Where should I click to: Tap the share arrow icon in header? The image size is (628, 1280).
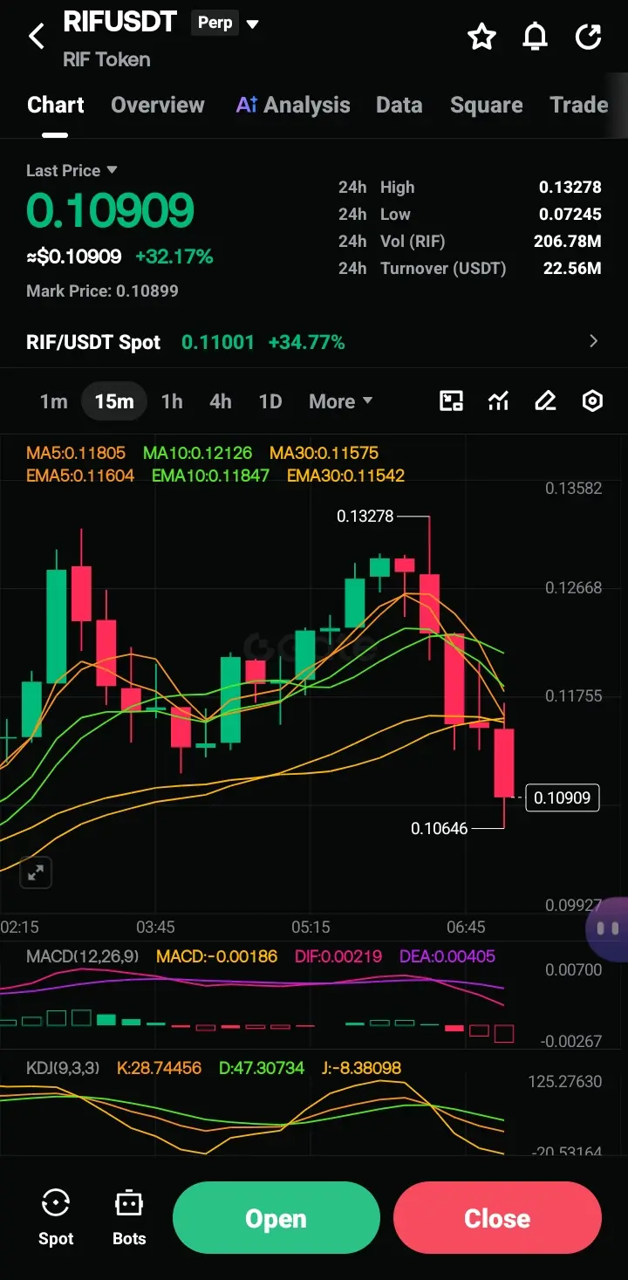tap(589, 37)
